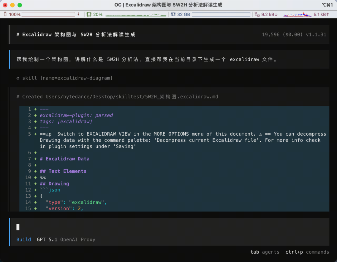Image resolution: width=337 pixels, height=262 pixels.
Task: Click the yellow minimize window button
Action: pos(12,5)
